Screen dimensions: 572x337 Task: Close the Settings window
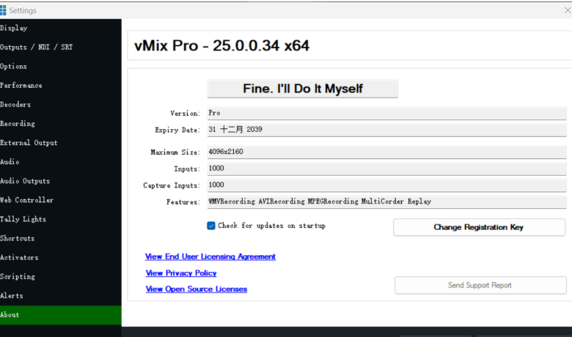tap(568, 10)
